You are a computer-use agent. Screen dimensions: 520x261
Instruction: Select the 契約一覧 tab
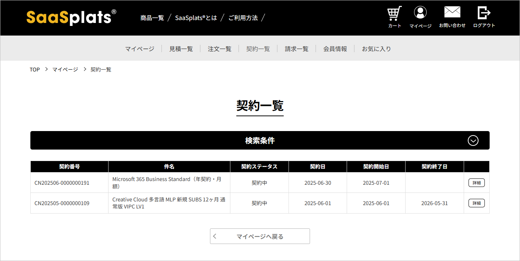point(258,49)
